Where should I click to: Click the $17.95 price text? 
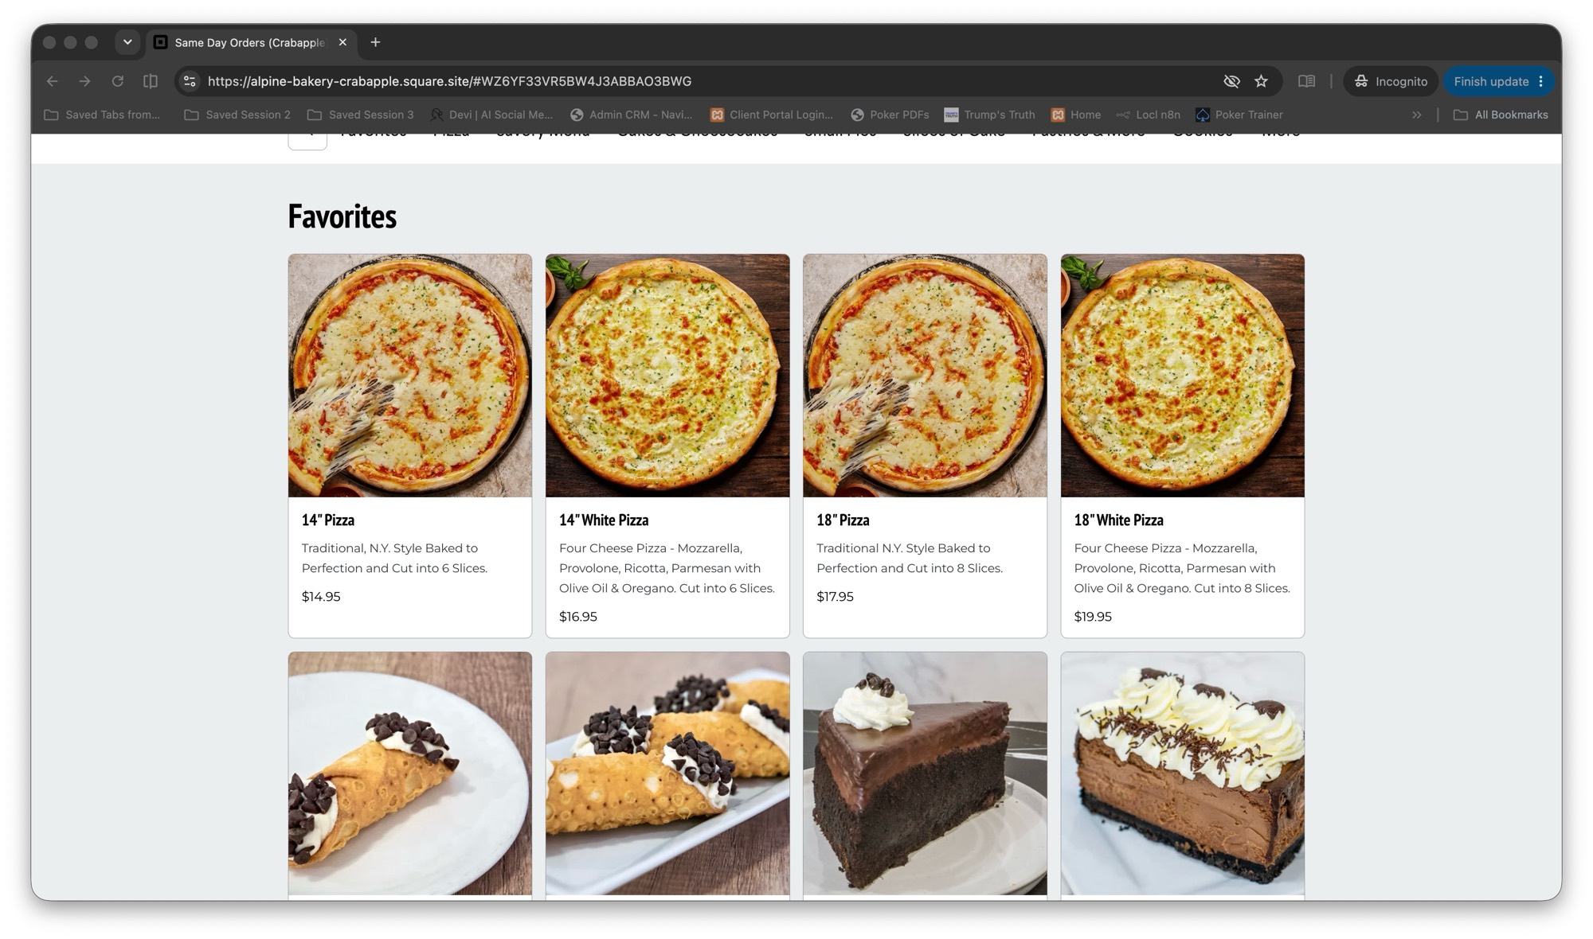point(835,596)
